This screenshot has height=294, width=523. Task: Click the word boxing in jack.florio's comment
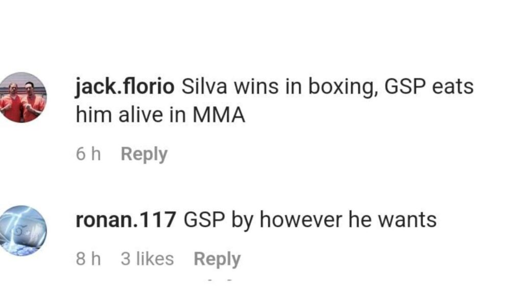tap(343, 87)
